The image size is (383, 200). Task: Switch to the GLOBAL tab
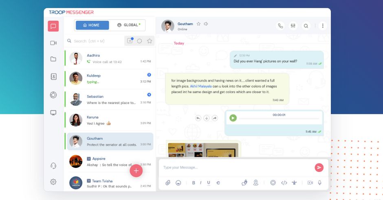(128, 25)
